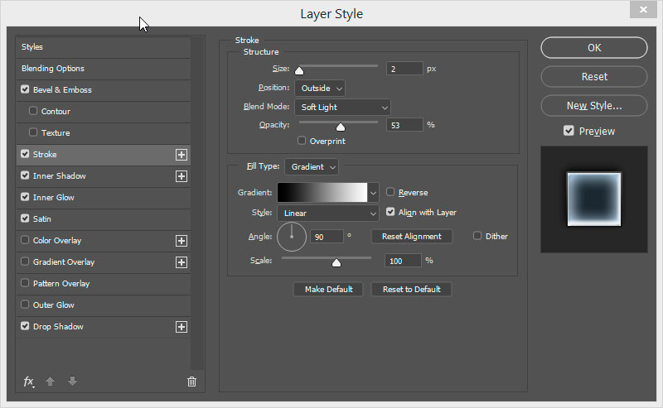Toggle the Preview checkbox

pos(569,131)
